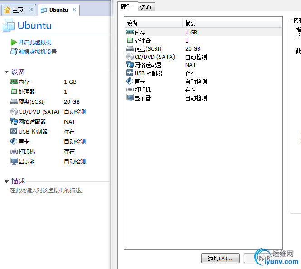The image size is (301, 269).
Task: Click the 打印机 printer icon in hardware dialog
Action: pyautogui.click(x=130, y=89)
